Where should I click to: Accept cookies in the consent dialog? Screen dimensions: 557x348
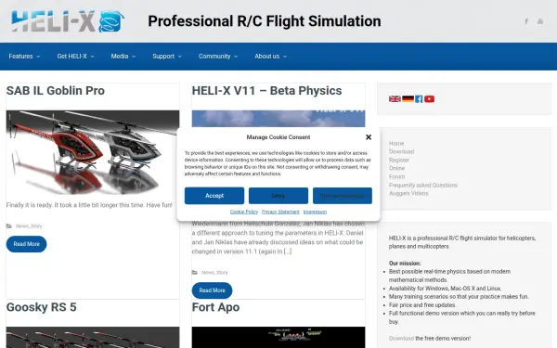[x=214, y=196]
